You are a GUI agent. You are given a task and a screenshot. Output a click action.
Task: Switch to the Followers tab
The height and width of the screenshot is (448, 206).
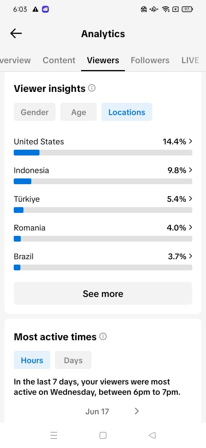150,60
